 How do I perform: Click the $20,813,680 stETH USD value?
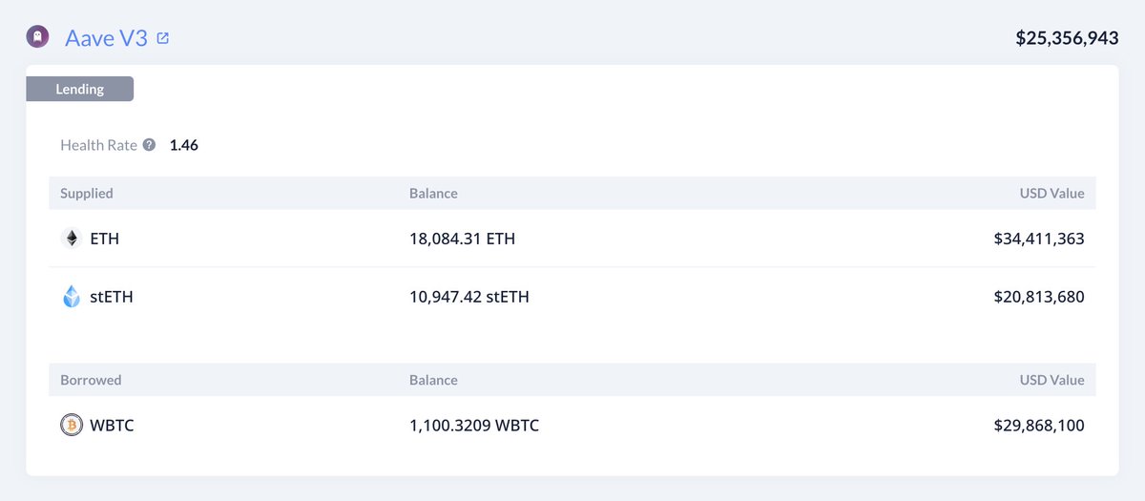(x=1039, y=297)
